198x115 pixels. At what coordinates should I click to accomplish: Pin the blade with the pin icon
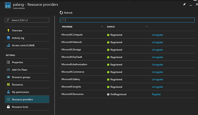coord(184,5)
